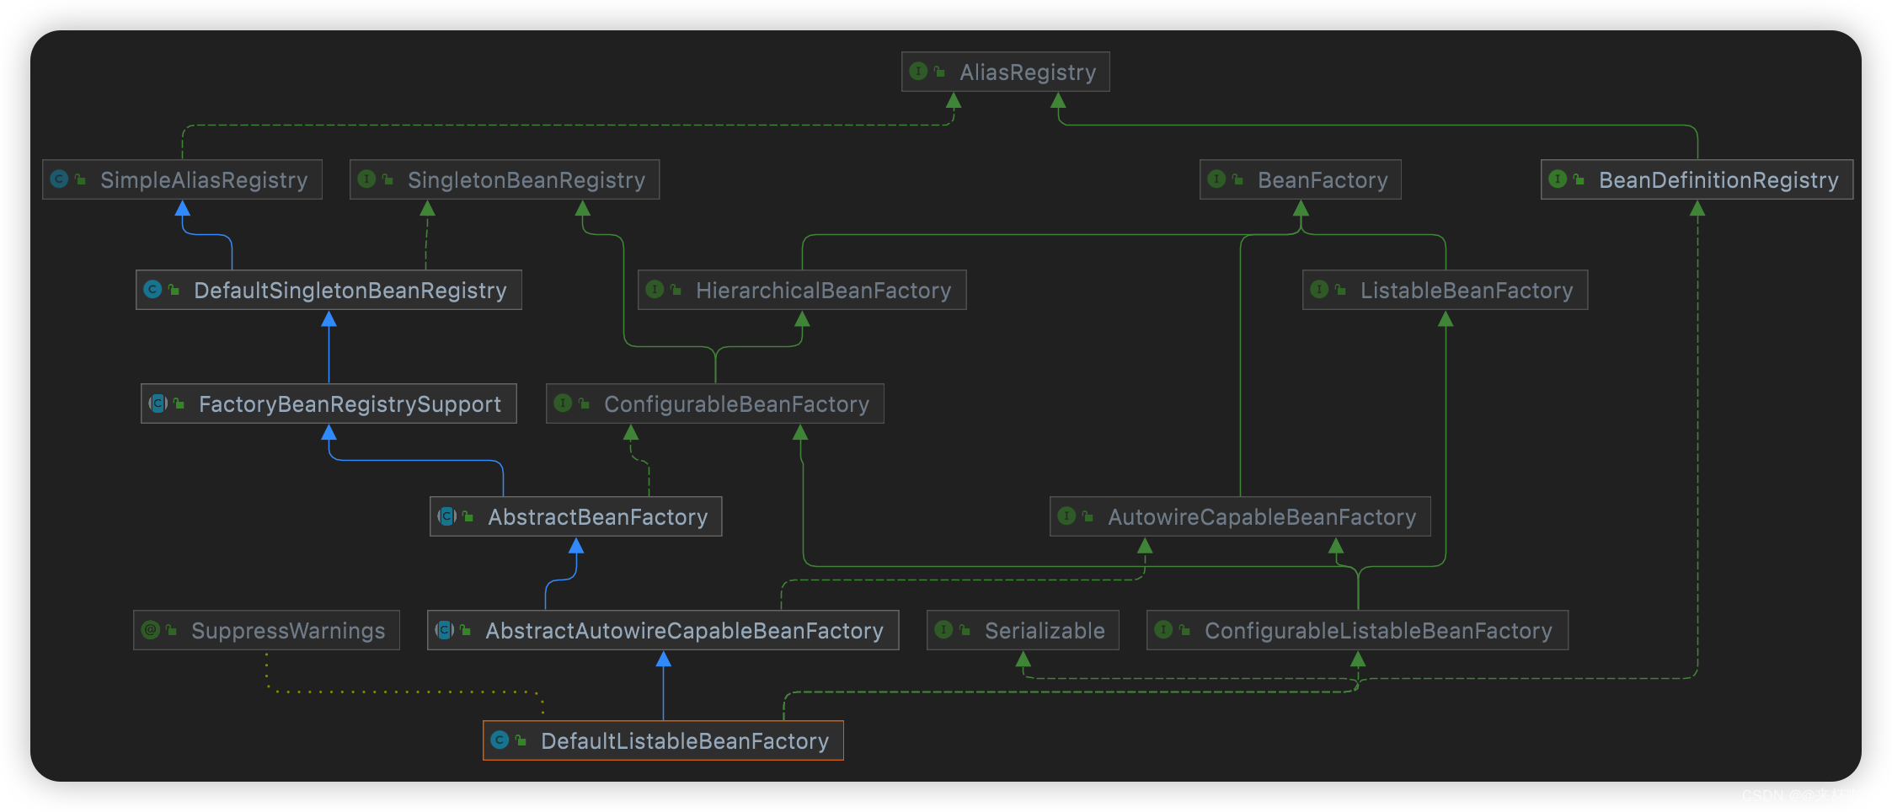Viewport: 1892px width, 812px height.
Task: Click the HierarchicalBeanFactory interface icon
Action: 655,290
